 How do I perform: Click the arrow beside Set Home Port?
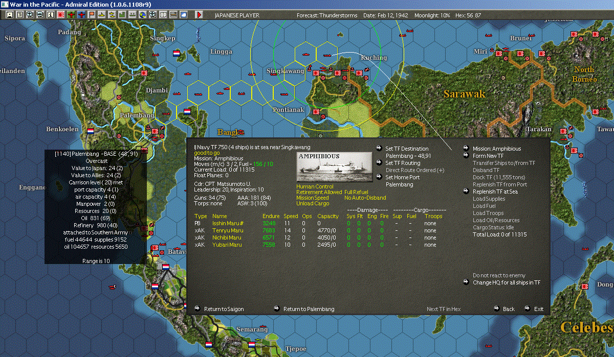point(379,177)
